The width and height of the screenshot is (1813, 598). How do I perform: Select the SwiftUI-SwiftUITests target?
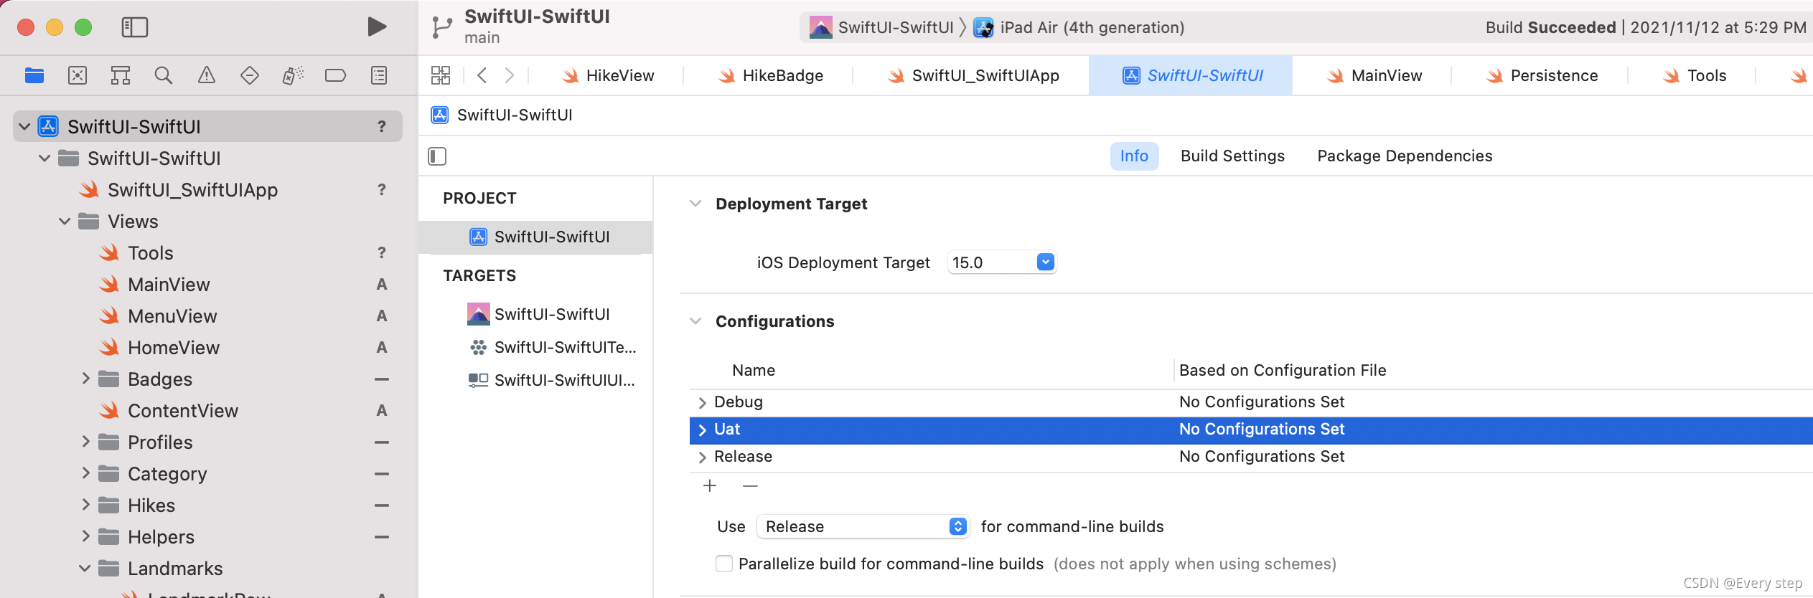tap(552, 347)
